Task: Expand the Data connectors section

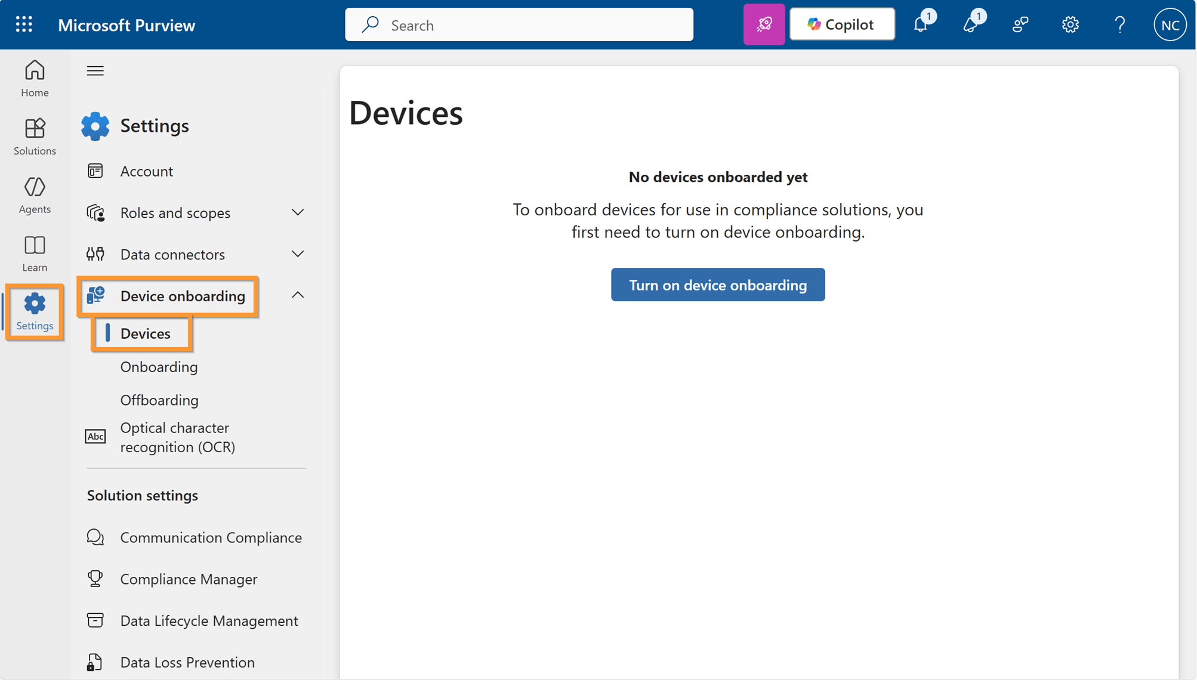Action: pyautogui.click(x=297, y=254)
